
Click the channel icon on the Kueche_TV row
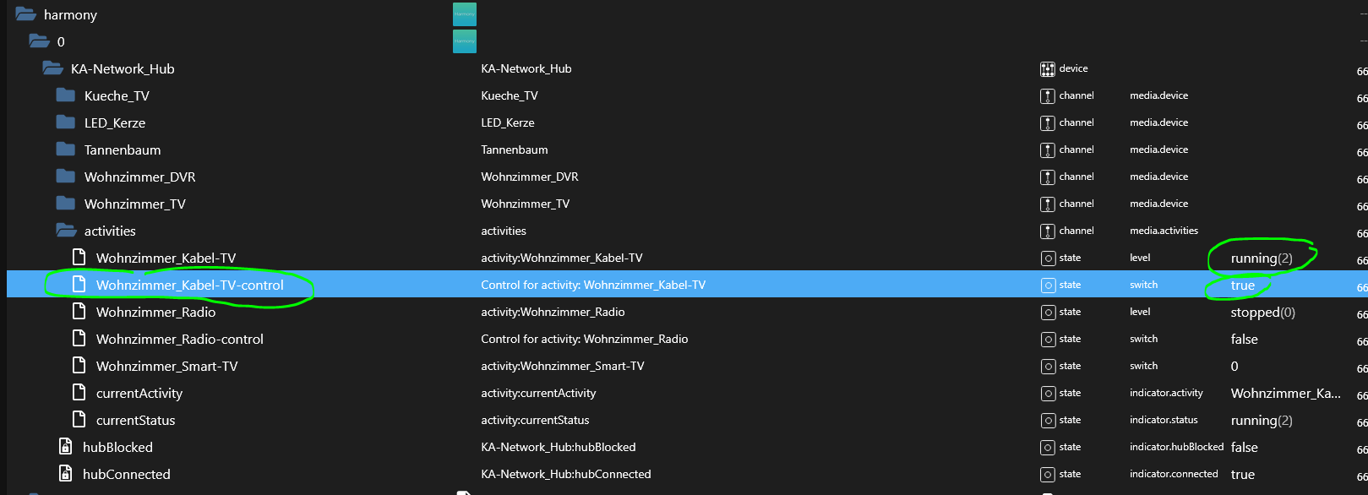(x=1048, y=95)
